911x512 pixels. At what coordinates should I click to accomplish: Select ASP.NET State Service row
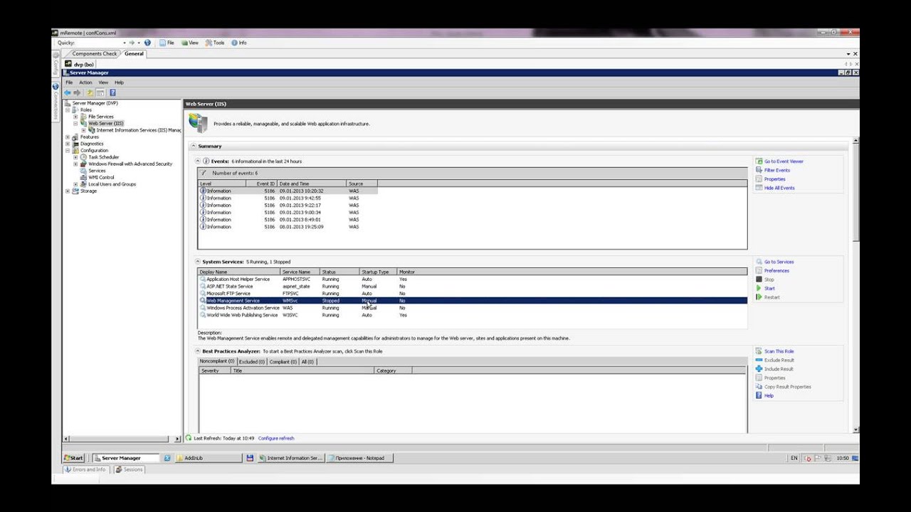473,287
